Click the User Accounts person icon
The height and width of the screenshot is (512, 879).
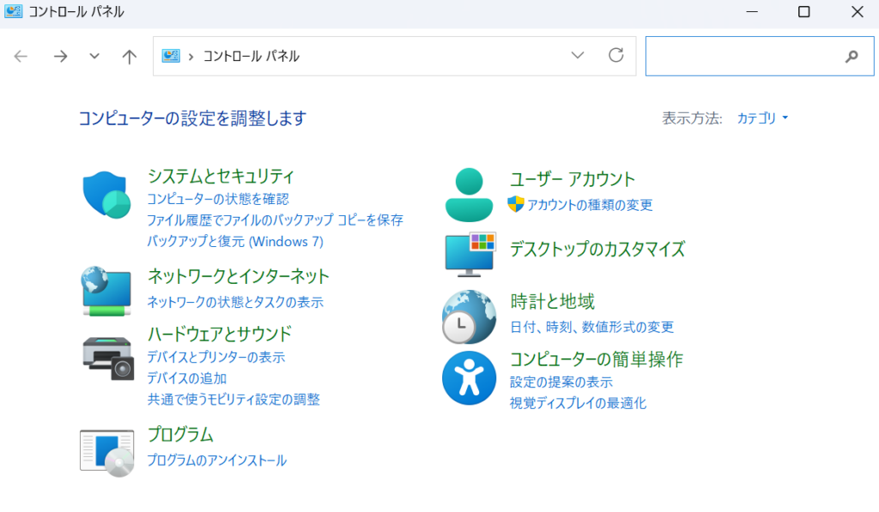coord(470,195)
